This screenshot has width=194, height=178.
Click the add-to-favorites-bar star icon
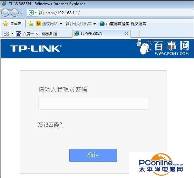(x=30, y=24)
